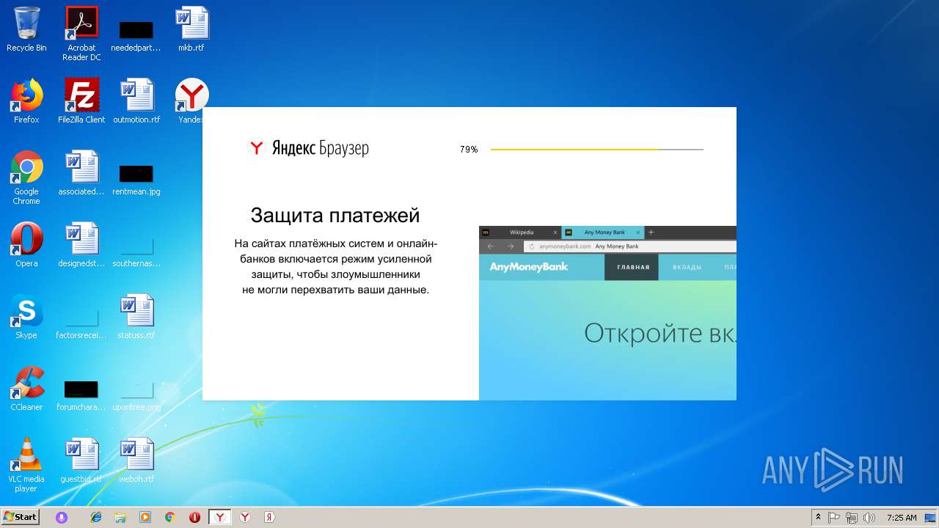The image size is (939, 528).
Task: Open Internet Explorer from the taskbar
Action: [96, 517]
